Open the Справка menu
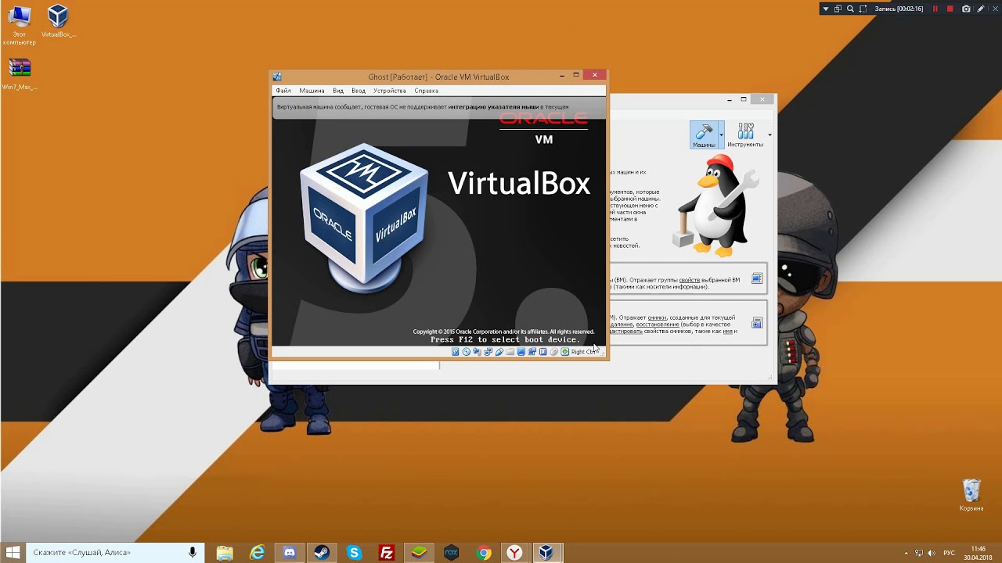Image resolution: width=1002 pixels, height=563 pixels. (x=426, y=91)
